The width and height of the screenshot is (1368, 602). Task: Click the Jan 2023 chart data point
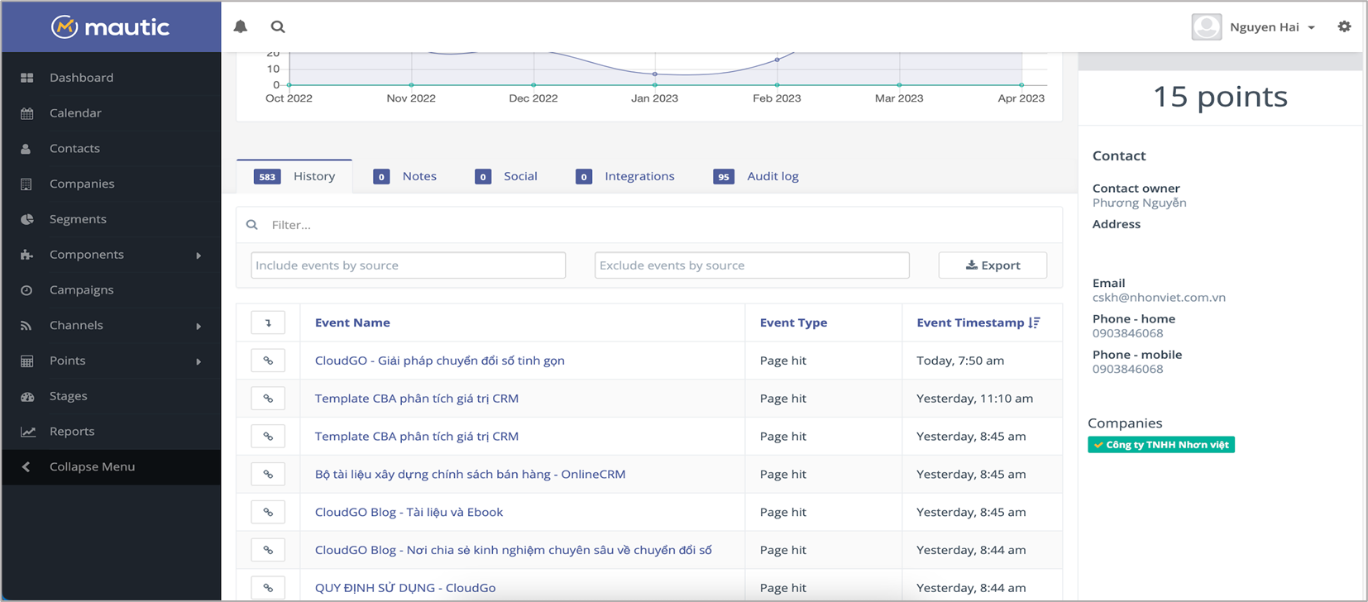tap(655, 74)
